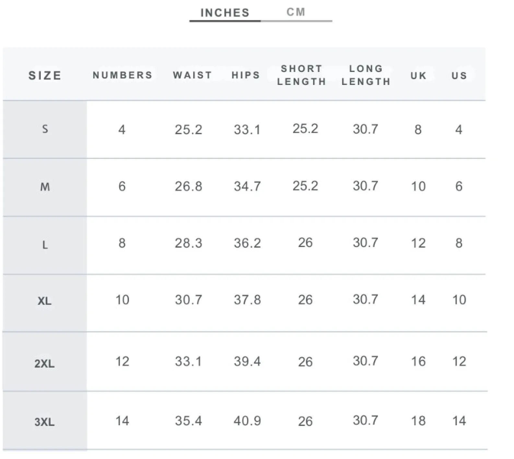Click the LONG LENGTH column header

[x=366, y=75]
